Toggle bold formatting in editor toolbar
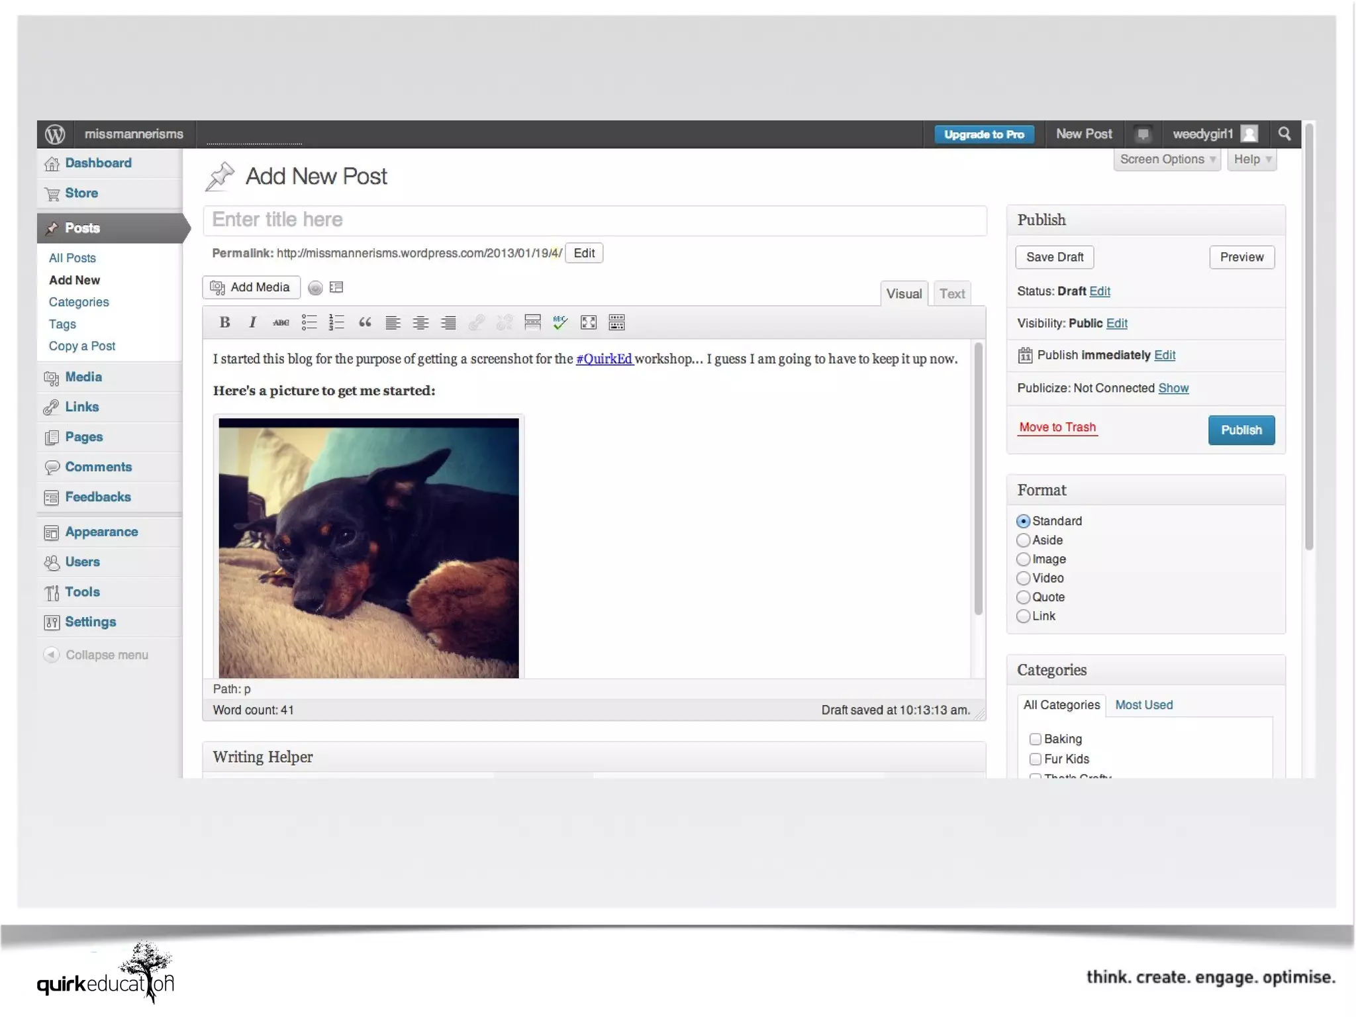Viewport: 1356px width, 1017px height. pos(224,322)
